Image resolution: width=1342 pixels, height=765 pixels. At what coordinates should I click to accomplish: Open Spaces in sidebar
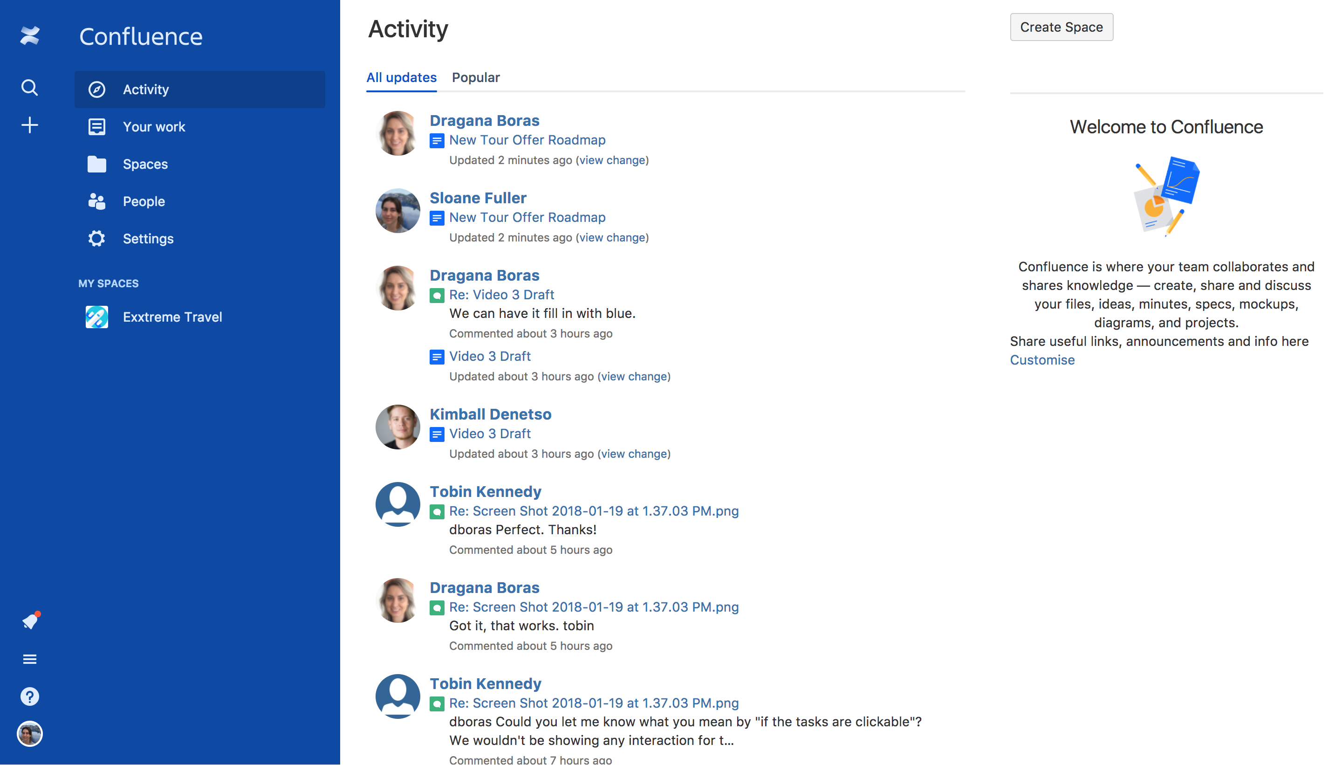click(x=145, y=164)
